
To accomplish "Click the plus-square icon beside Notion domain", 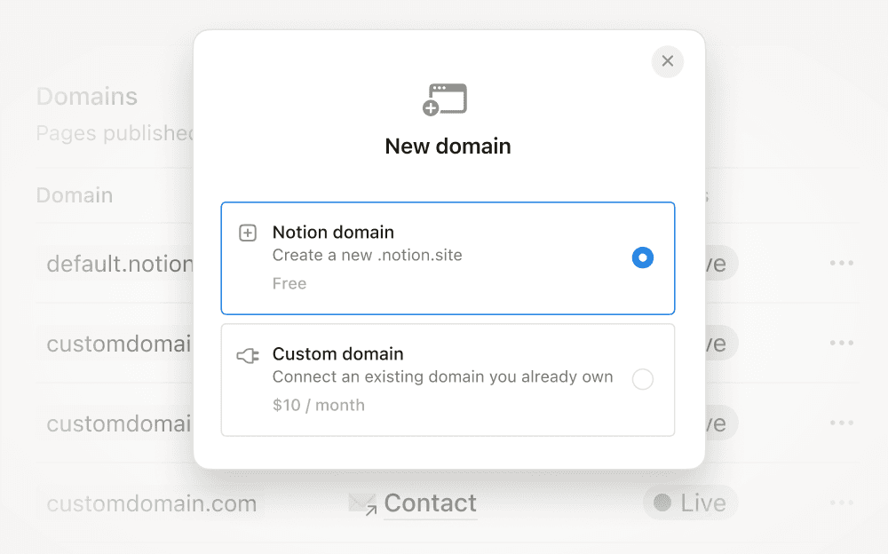I will click(x=248, y=233).
